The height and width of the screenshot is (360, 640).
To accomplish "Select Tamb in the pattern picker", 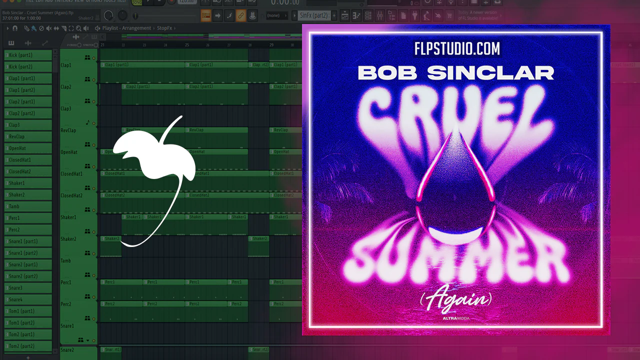I will coord(28,206).
